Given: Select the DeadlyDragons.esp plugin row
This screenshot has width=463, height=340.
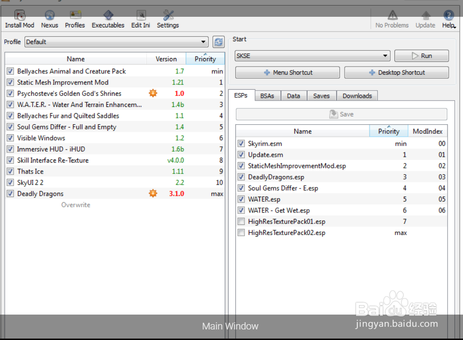Looking at the screenshot, I should 342,177.
